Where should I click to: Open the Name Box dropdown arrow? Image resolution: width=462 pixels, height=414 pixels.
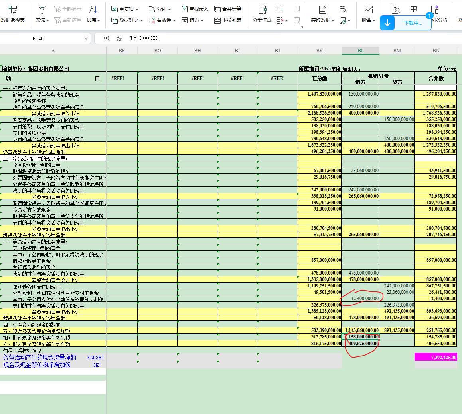click(87, 38)
